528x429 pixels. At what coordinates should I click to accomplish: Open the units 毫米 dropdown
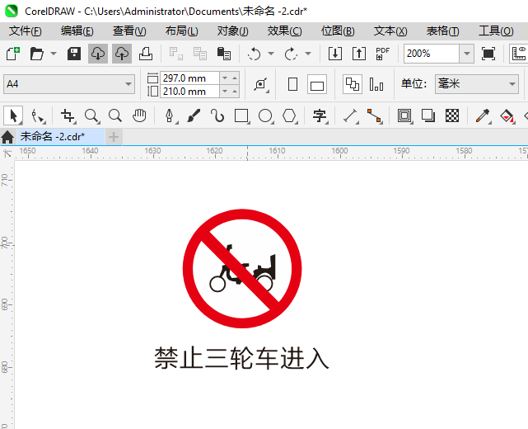coord(476,84)
